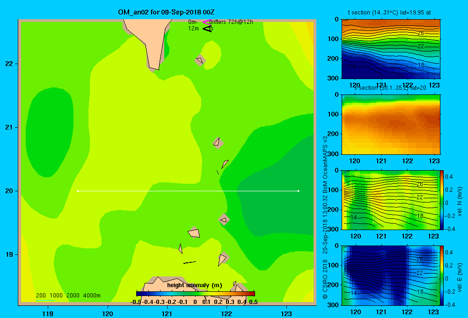Click the west end diamond of the white section line

click(x=78, y=191)
